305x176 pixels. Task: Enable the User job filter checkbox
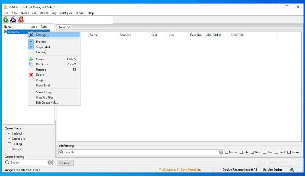(x=265, y=152)
